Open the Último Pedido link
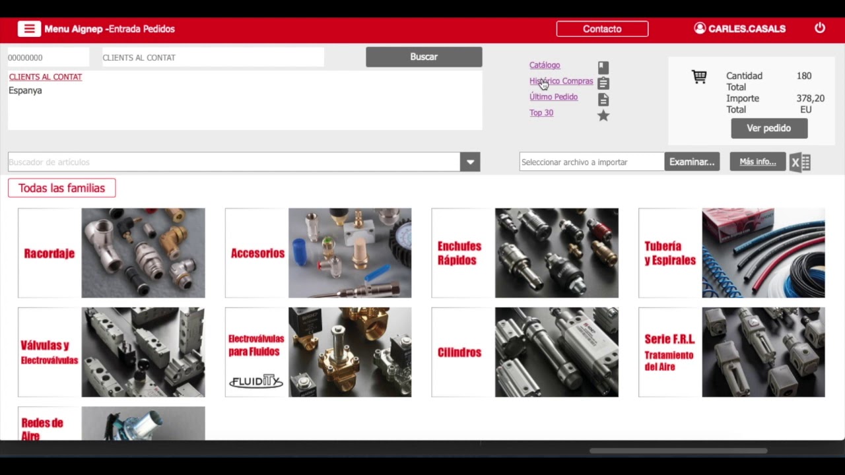The height and width of the screenshot is (475, 845). click(553, 97)
